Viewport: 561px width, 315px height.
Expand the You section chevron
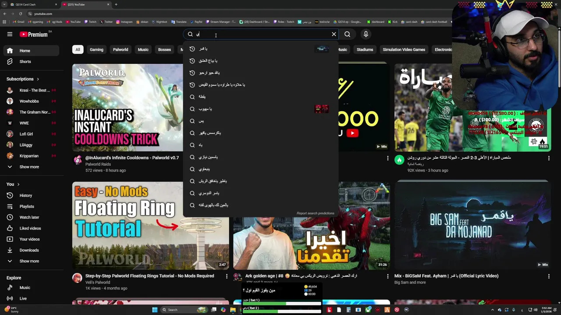18,184
